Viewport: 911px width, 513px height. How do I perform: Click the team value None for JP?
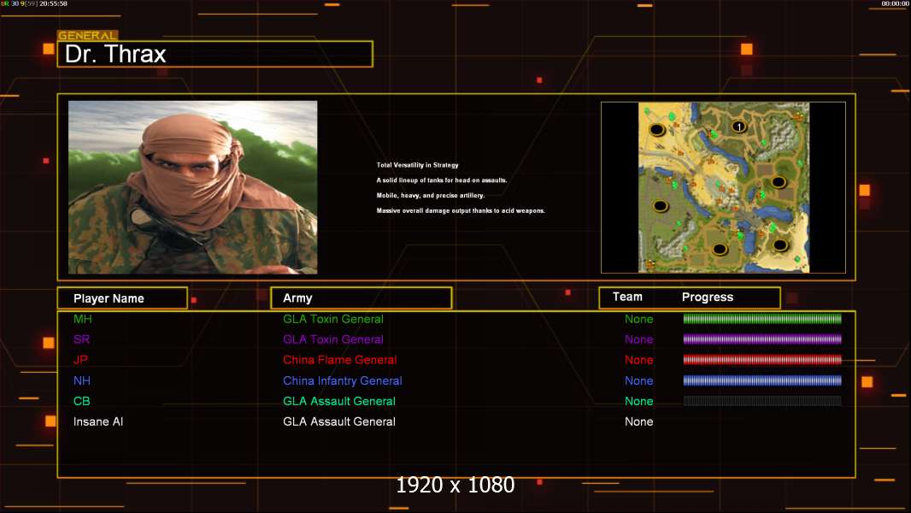tap(638, 360)
